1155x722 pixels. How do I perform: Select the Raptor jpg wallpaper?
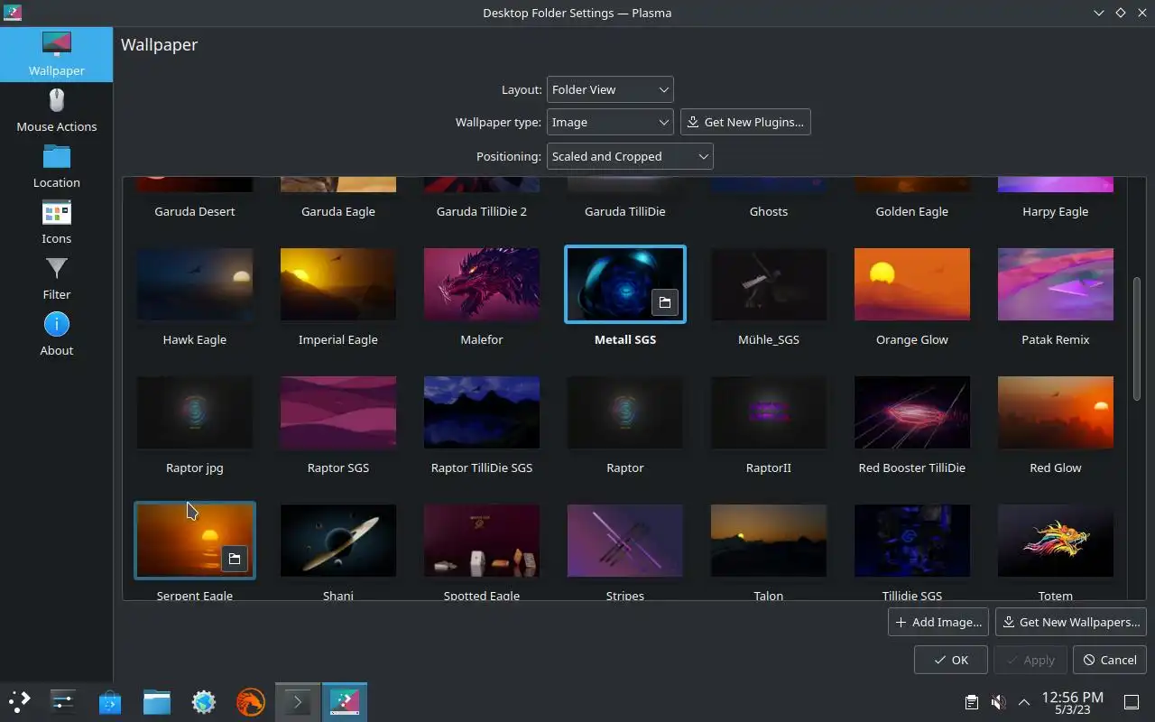coord(194,412)
